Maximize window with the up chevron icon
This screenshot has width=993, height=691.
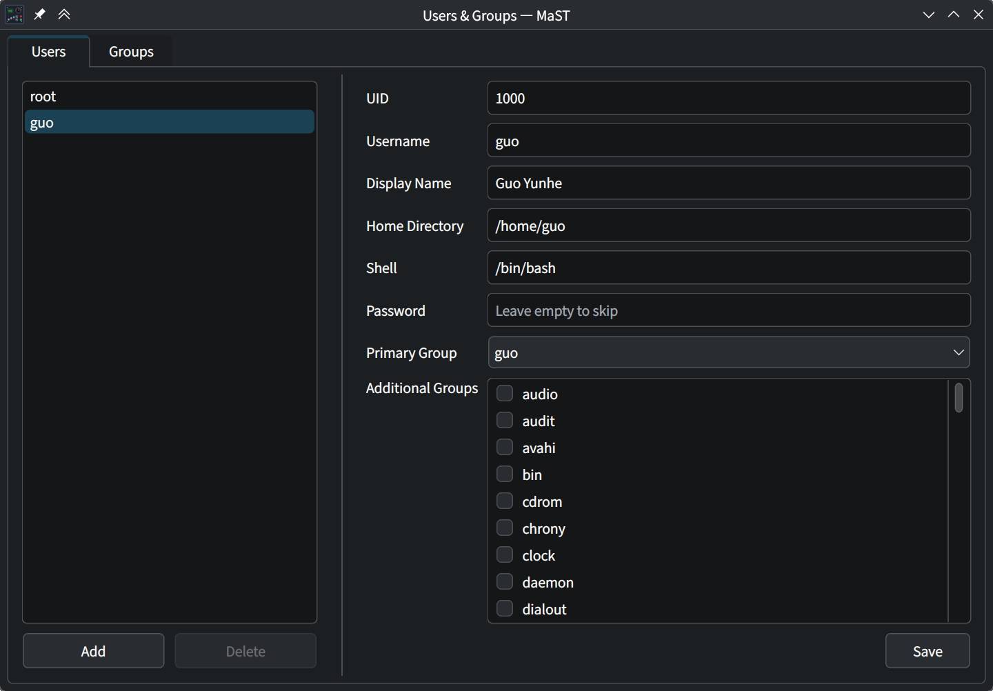[x=954, y=14]
